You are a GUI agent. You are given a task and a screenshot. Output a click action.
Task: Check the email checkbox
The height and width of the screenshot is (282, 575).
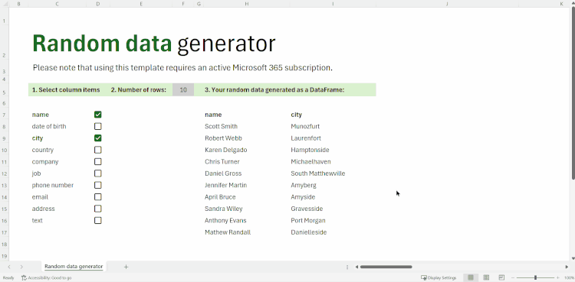97,196
